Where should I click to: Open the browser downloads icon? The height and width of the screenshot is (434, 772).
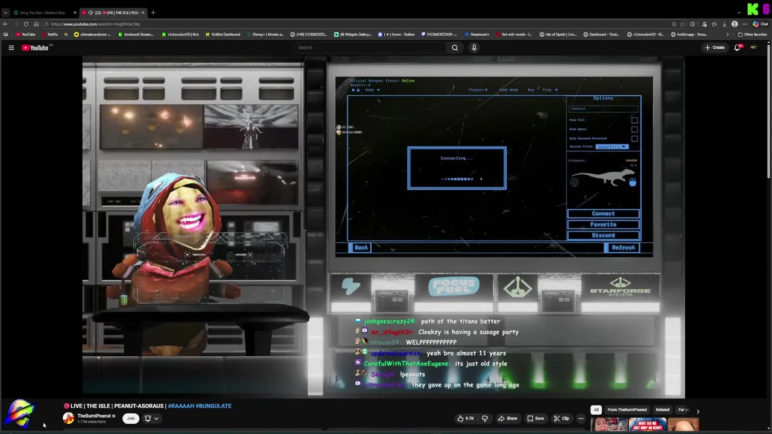point(724,24)
